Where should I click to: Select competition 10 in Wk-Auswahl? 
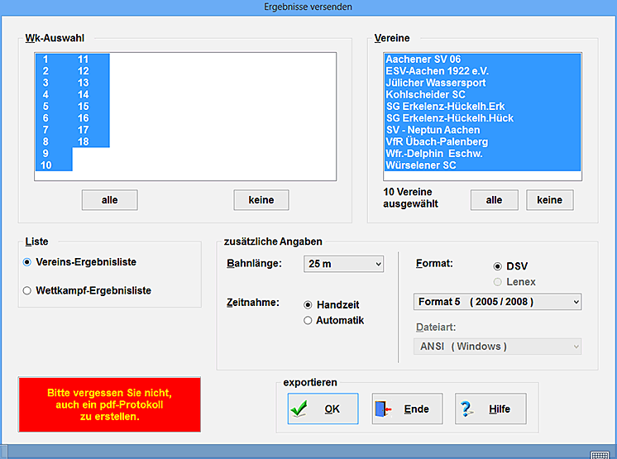[46, 165]
